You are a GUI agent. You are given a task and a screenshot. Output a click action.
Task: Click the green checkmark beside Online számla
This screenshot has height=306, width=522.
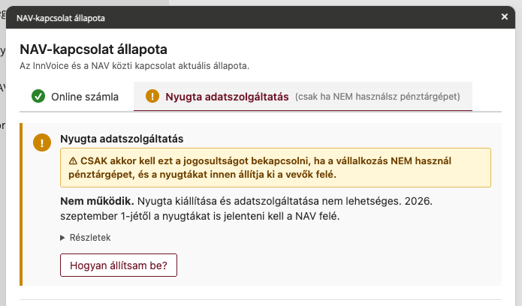pos(38,96)
